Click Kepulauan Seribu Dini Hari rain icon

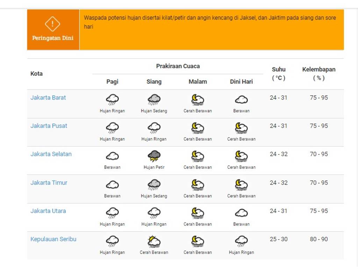241,241
